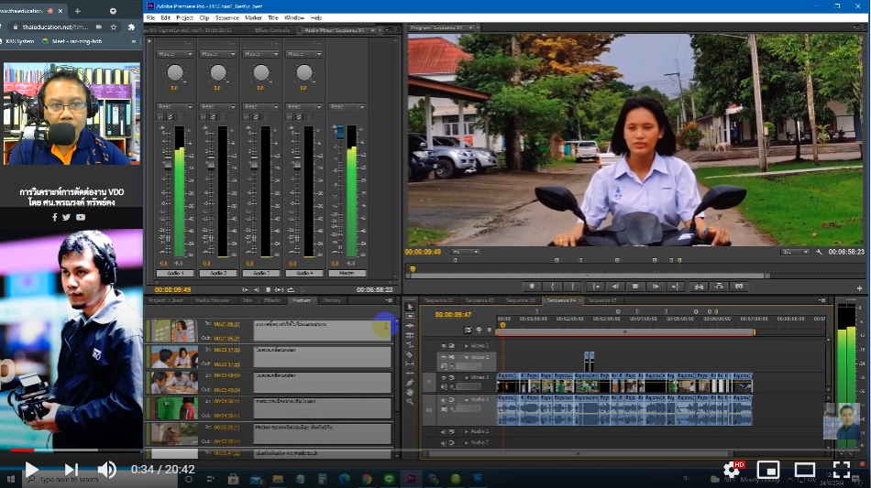Adjust the Audio 1 volume fader

[169, 162]
